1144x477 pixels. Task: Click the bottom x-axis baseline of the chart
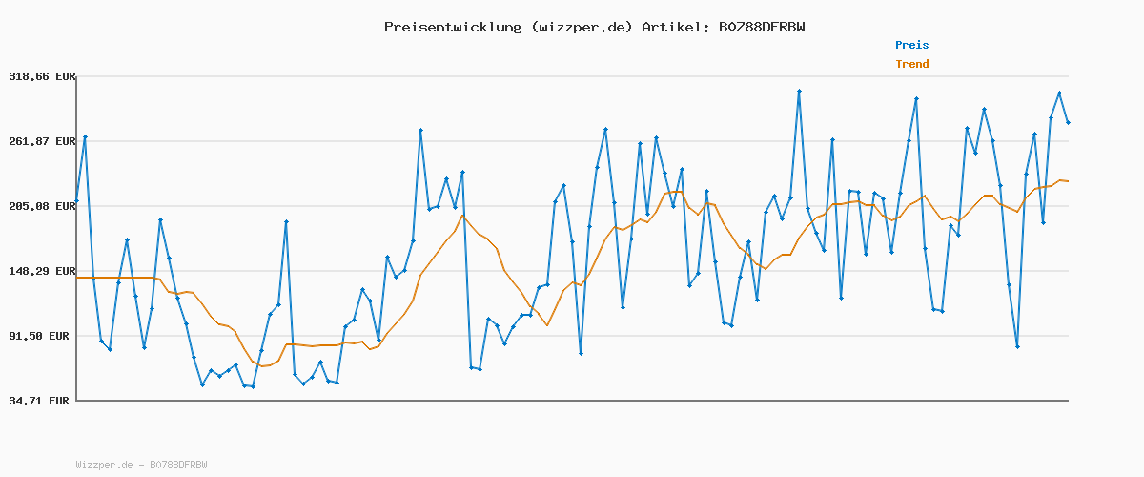[572, 401]
